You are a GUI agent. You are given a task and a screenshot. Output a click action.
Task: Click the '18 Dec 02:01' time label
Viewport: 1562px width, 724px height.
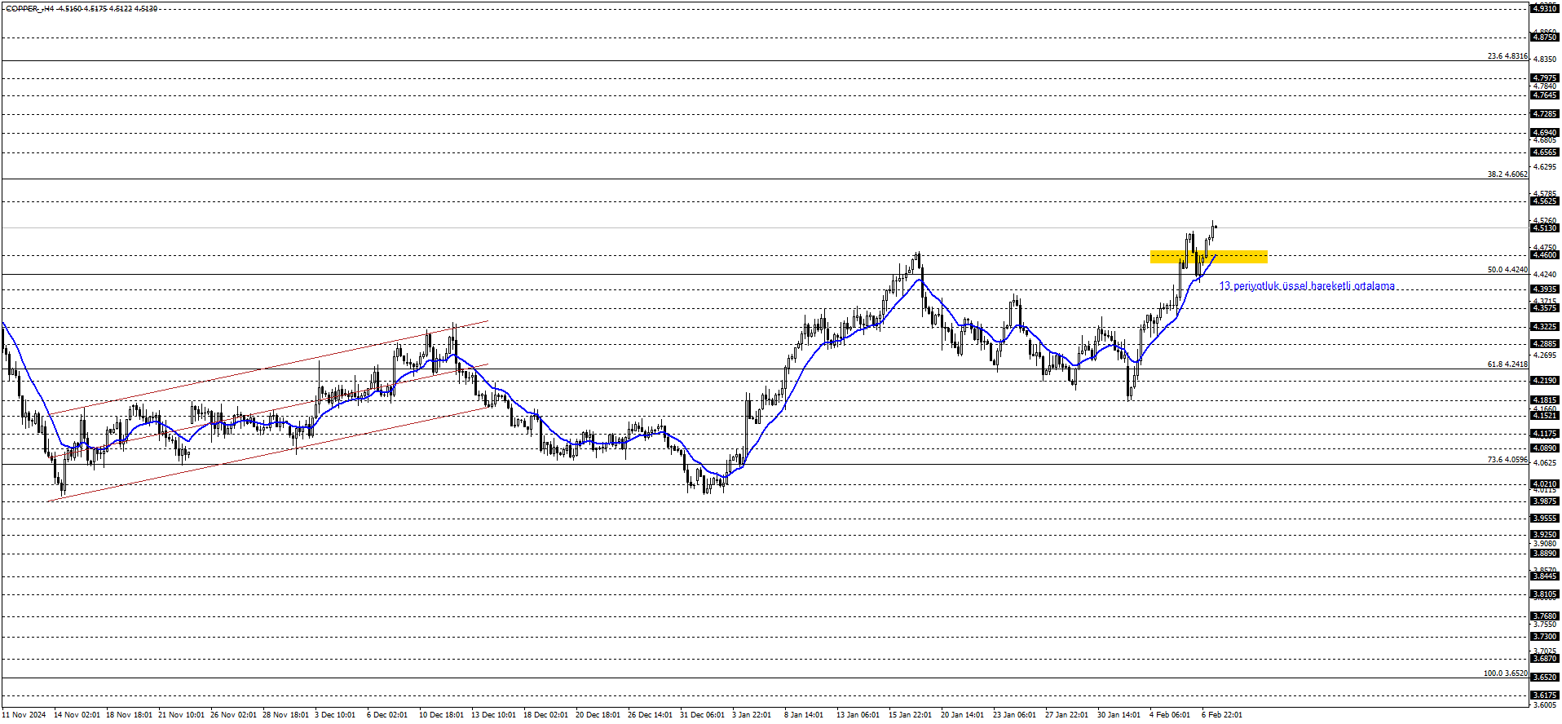(x=546, y=715)
